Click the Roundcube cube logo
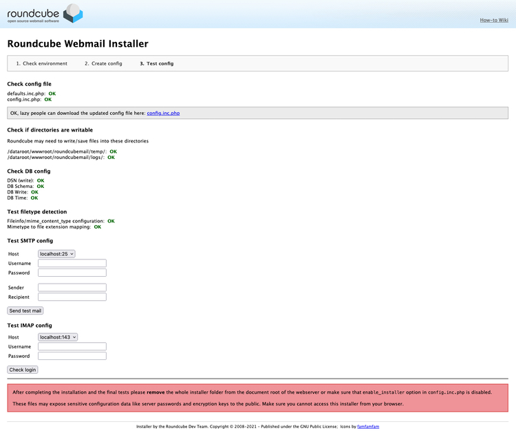 [x=73, y=13]
